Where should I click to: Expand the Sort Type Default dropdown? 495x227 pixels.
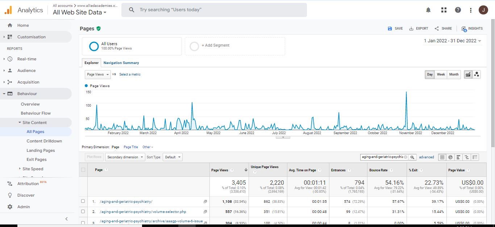click(172, 157)
